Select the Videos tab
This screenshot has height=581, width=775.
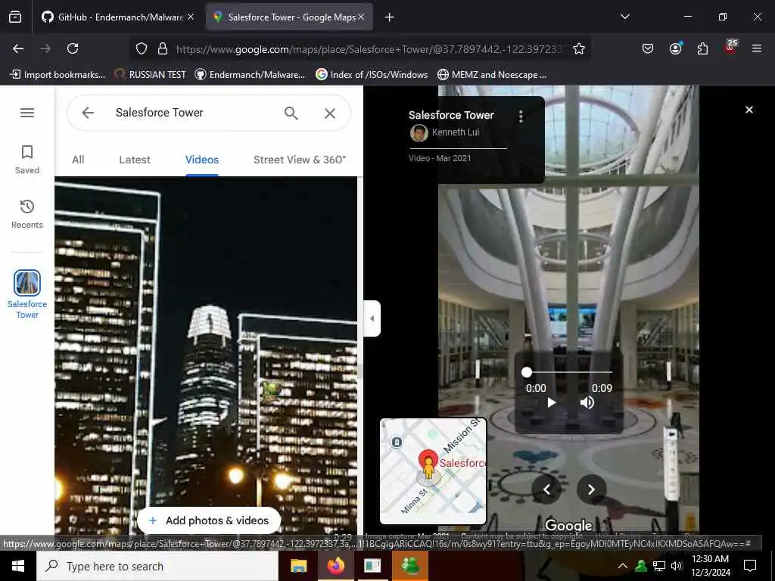click(201, 160)
